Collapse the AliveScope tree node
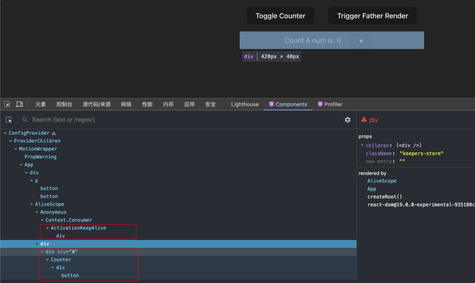 click(x=32, y=204)
